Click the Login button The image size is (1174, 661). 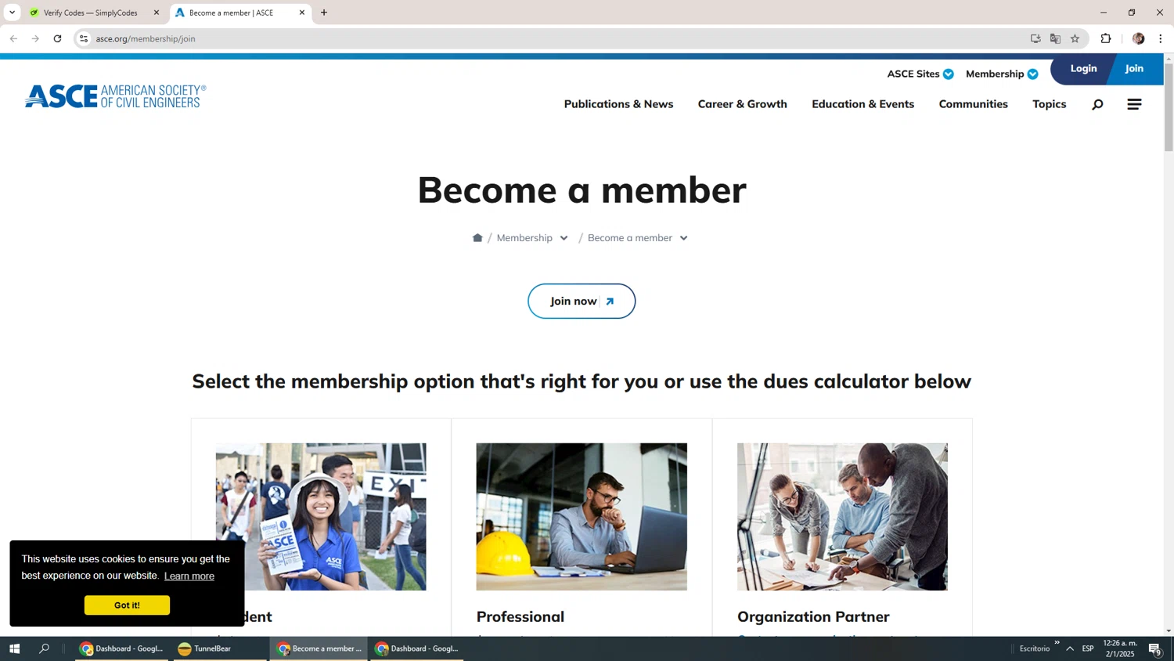[1083, 69]
